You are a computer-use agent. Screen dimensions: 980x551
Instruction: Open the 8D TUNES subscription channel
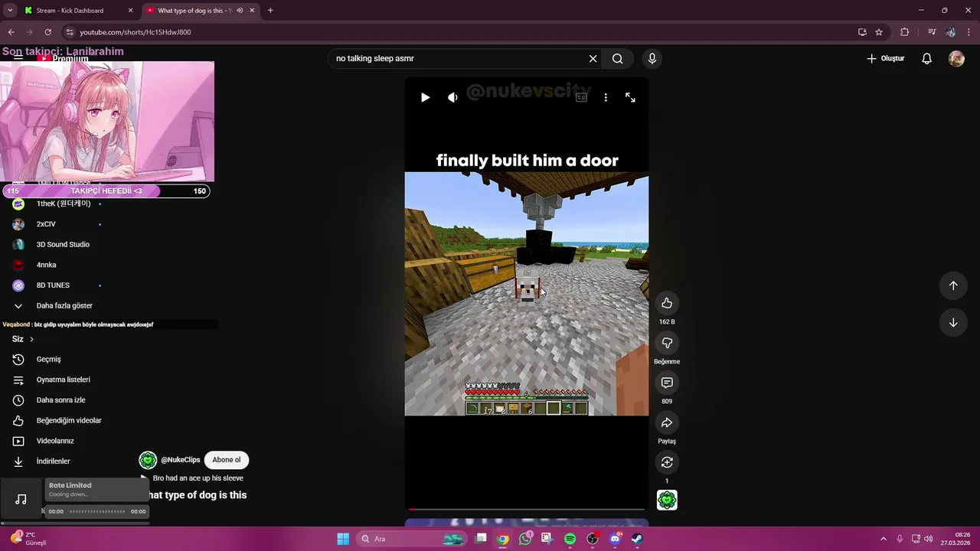(53, 285)
